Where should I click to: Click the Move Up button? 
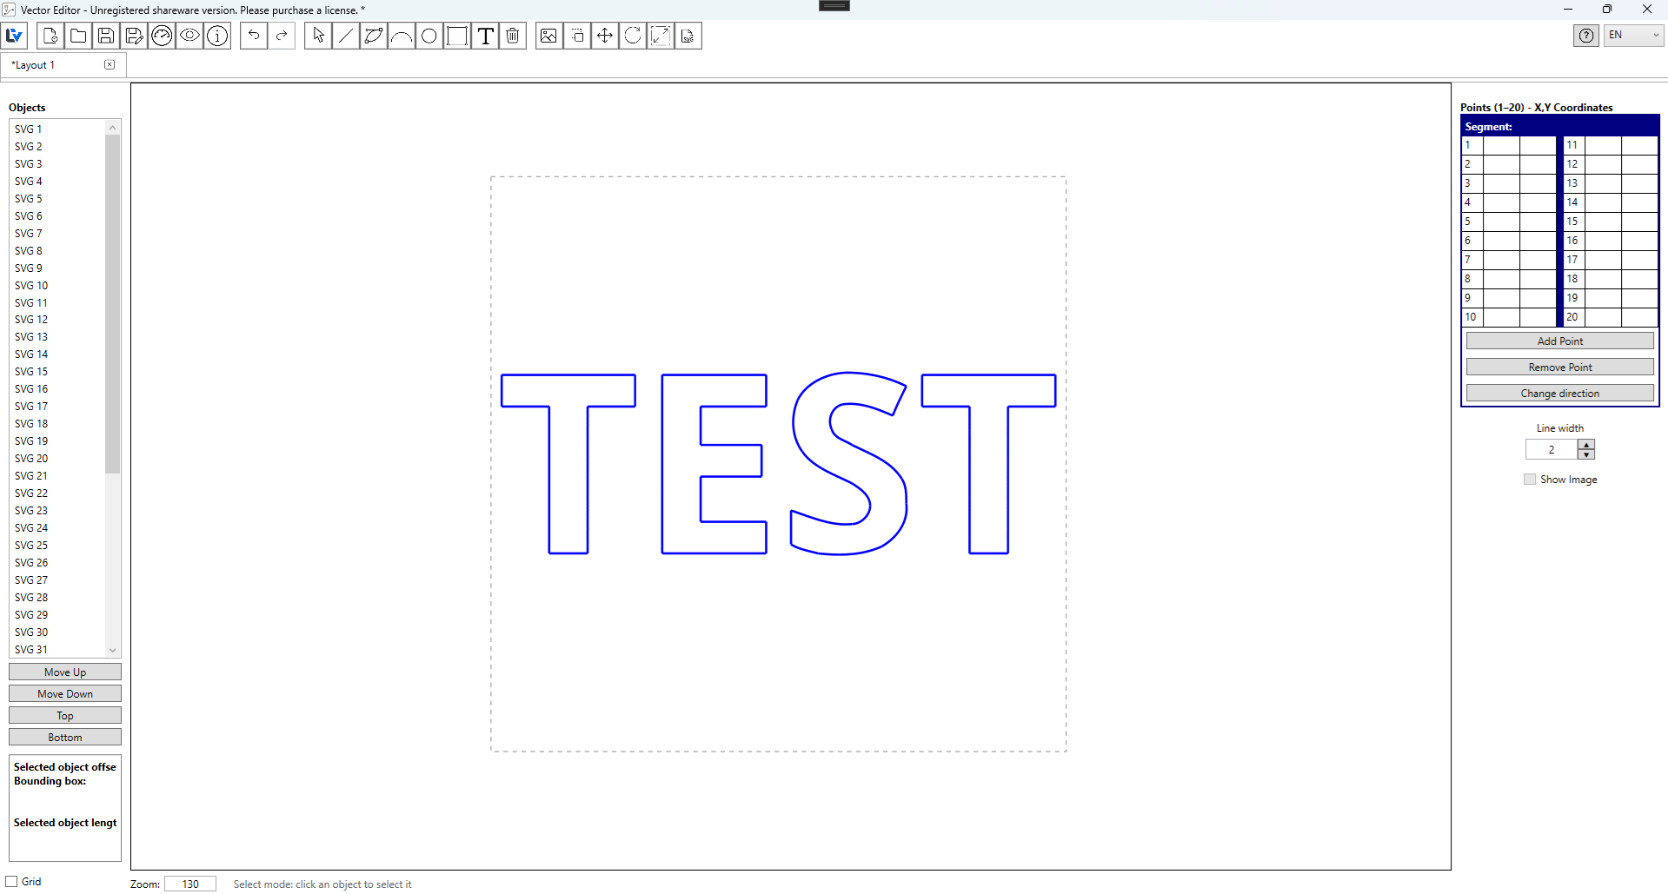point(65,672)
